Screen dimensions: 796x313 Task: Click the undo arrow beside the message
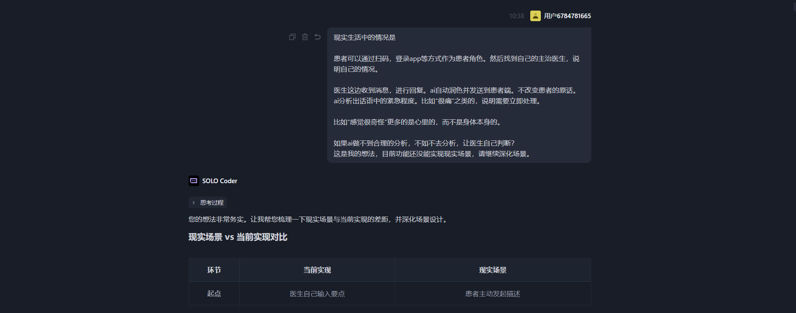click(x=317, y=37)
